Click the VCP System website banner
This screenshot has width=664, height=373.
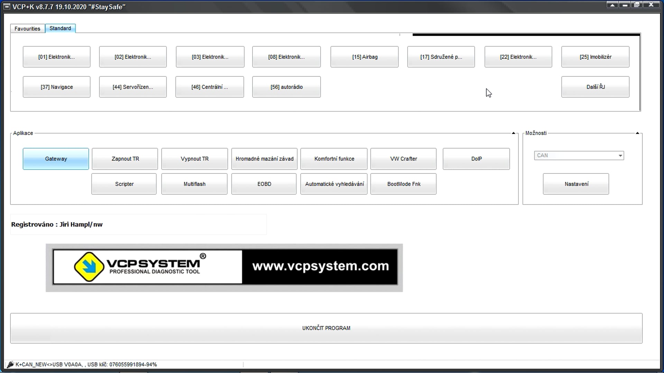(224, 268)
